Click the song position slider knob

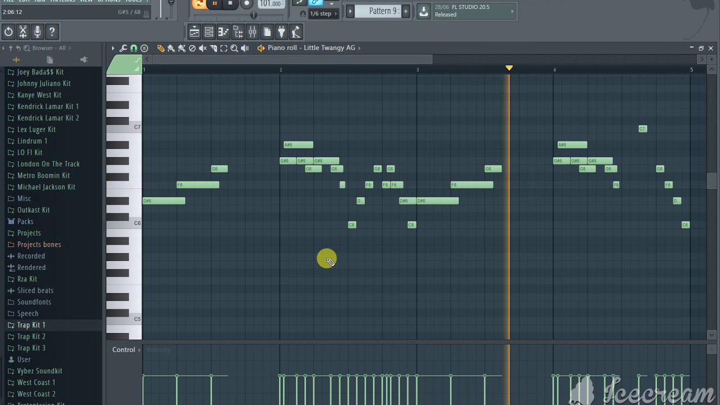[253, 15]
